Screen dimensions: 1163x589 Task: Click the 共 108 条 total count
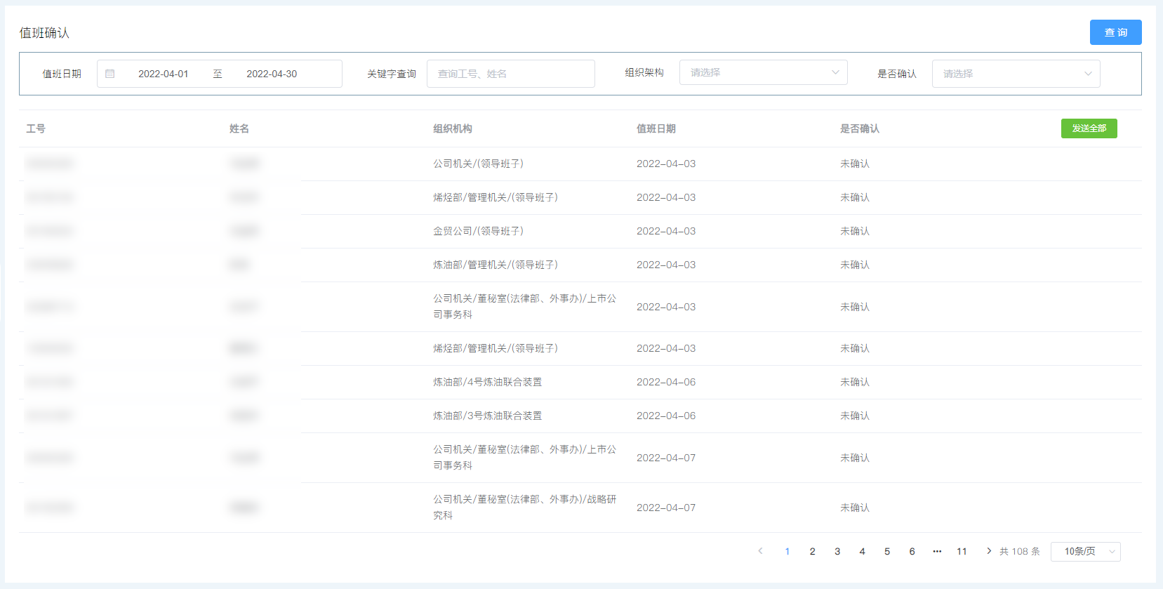pos(1020,552)
